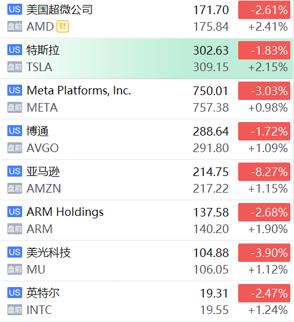
Task: Click the red -3.90% change badge for 美光科技
Action: click(x=264, y=253)
